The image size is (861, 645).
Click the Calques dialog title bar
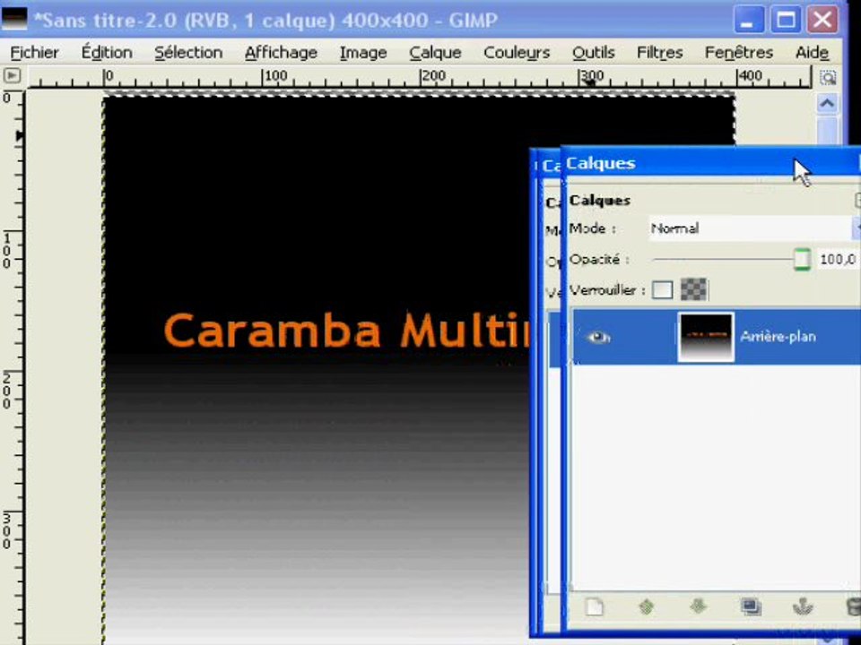[711, 163]
